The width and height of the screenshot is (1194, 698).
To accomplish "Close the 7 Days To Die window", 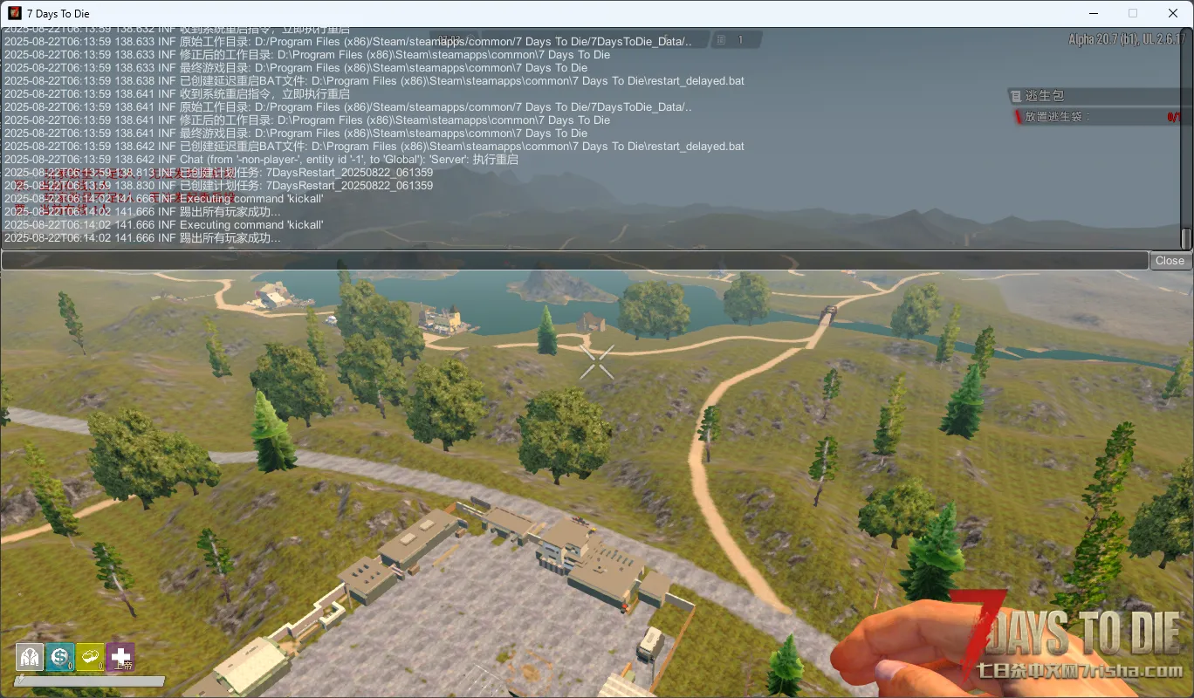I will tap(1173, 13).
